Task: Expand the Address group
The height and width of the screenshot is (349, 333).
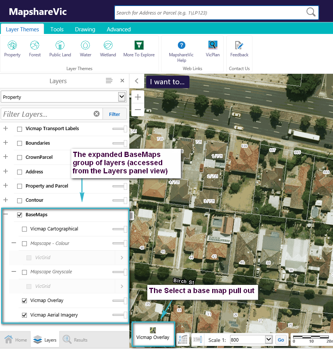Action: click(x=6, y=171)
